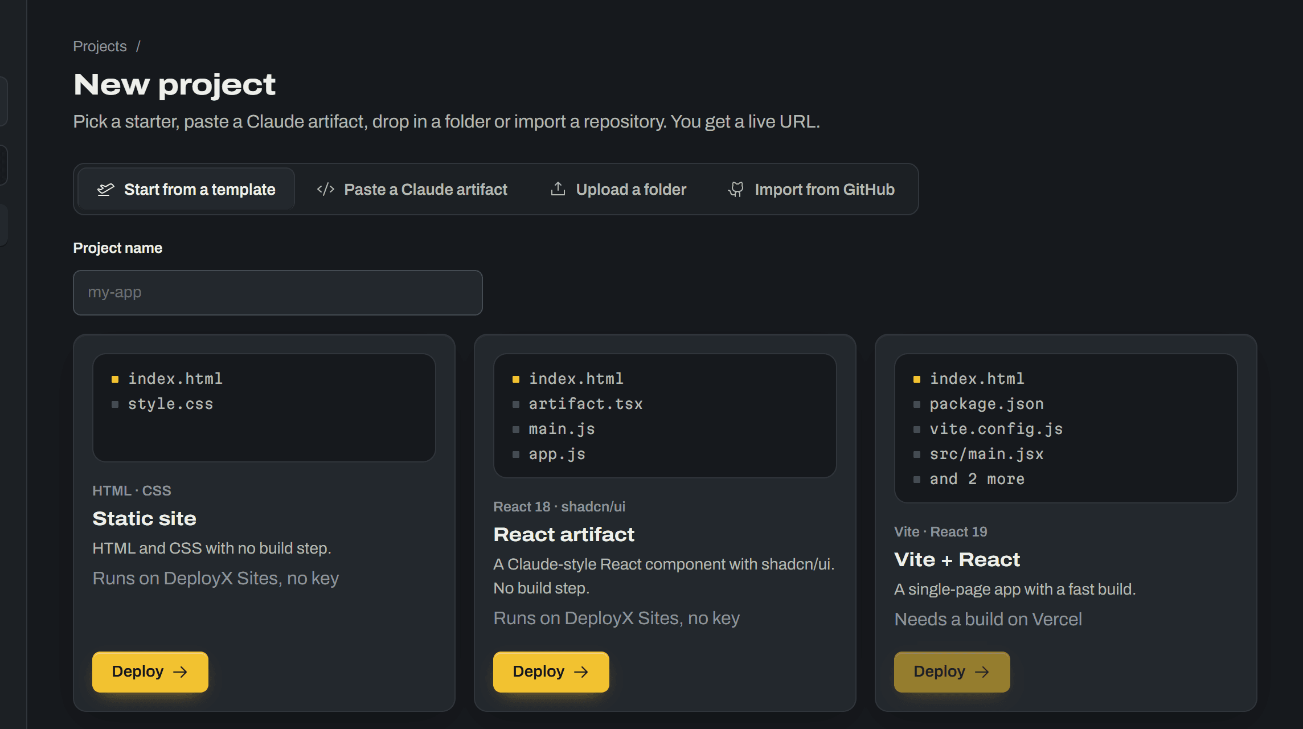The image size is (1303, 729).
Task: Click the 'React 18 · shadcn/ui' tag label
Action: pos(559,506)
